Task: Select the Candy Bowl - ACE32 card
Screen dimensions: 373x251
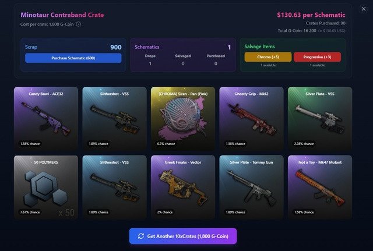Action: tap(46, 119)
